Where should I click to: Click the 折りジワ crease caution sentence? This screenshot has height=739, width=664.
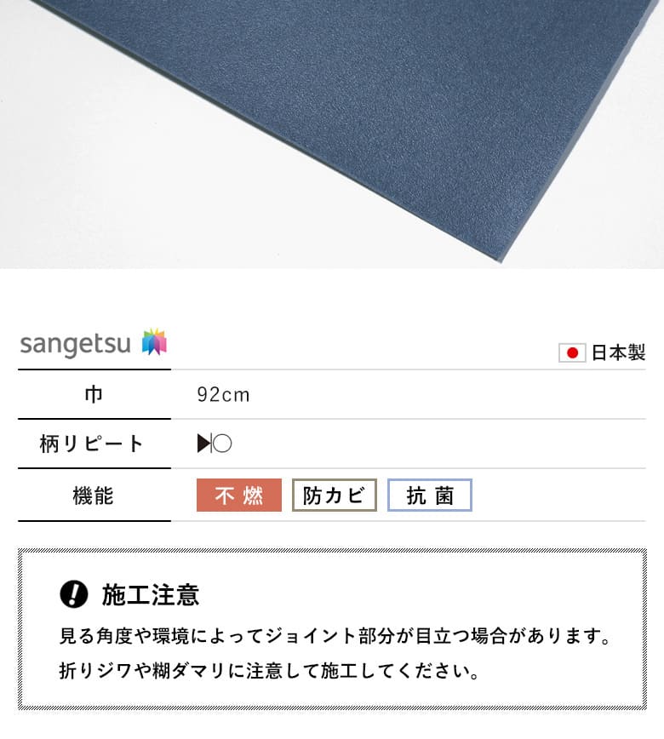pyautogui.click(x=269, y=671)
